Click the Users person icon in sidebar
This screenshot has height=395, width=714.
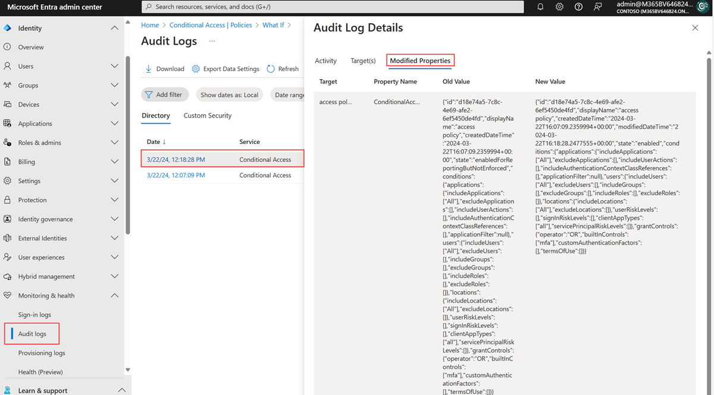coord(7,66)
